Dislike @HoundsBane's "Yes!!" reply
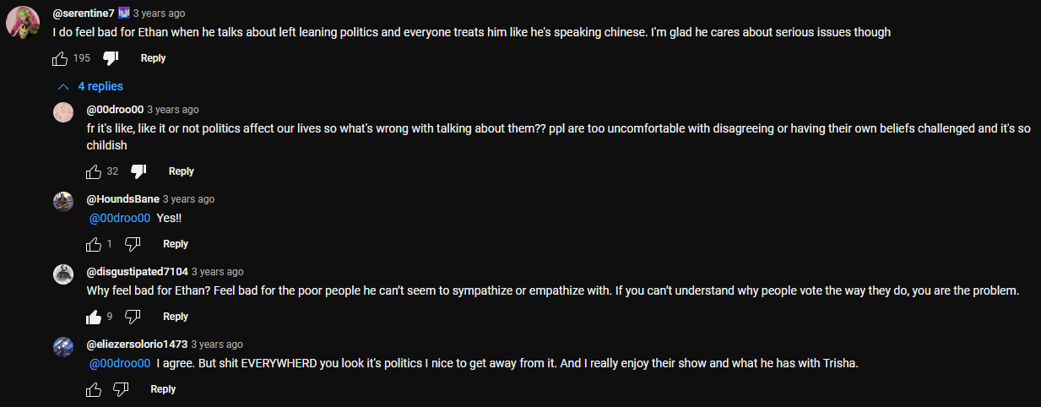The height and width of the screenshot is (407, 1041). (133, 244)
